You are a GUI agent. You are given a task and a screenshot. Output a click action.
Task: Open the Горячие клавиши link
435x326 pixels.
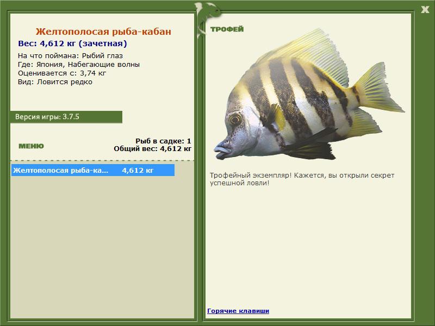pyautogui.click(x=238, y=311)
